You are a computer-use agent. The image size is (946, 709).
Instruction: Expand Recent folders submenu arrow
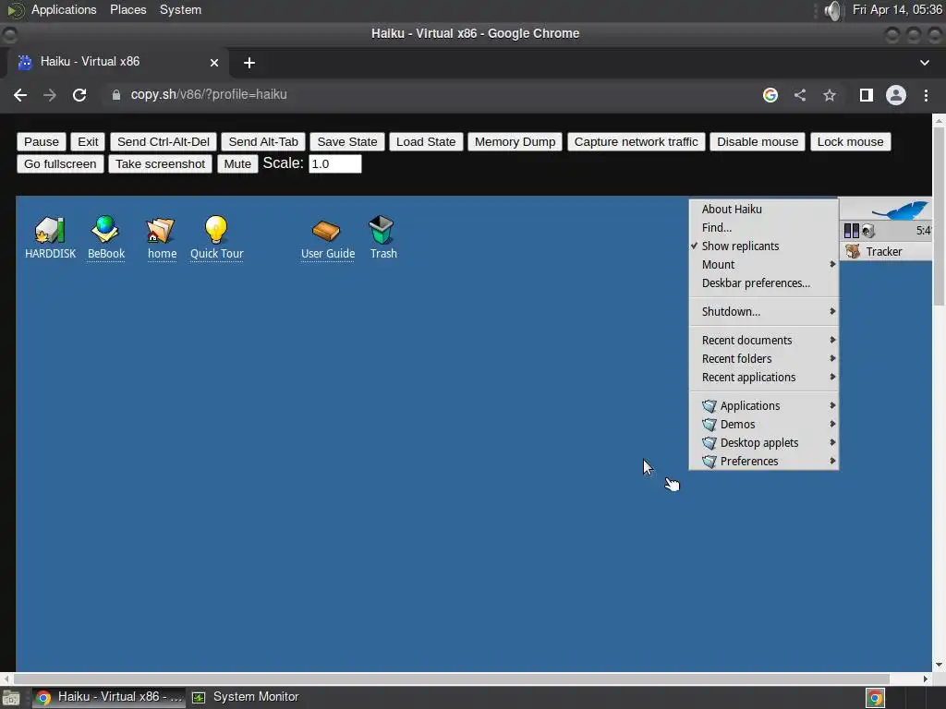[x=832, y=358]
